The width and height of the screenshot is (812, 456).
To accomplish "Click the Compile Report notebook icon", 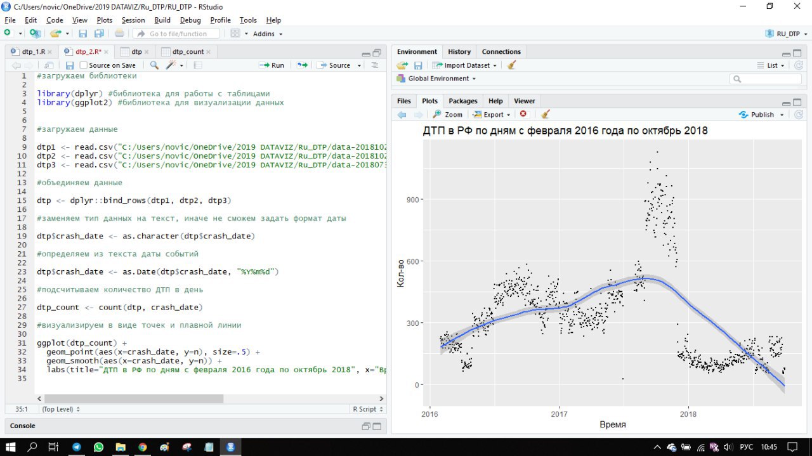I will click(198, 65).
